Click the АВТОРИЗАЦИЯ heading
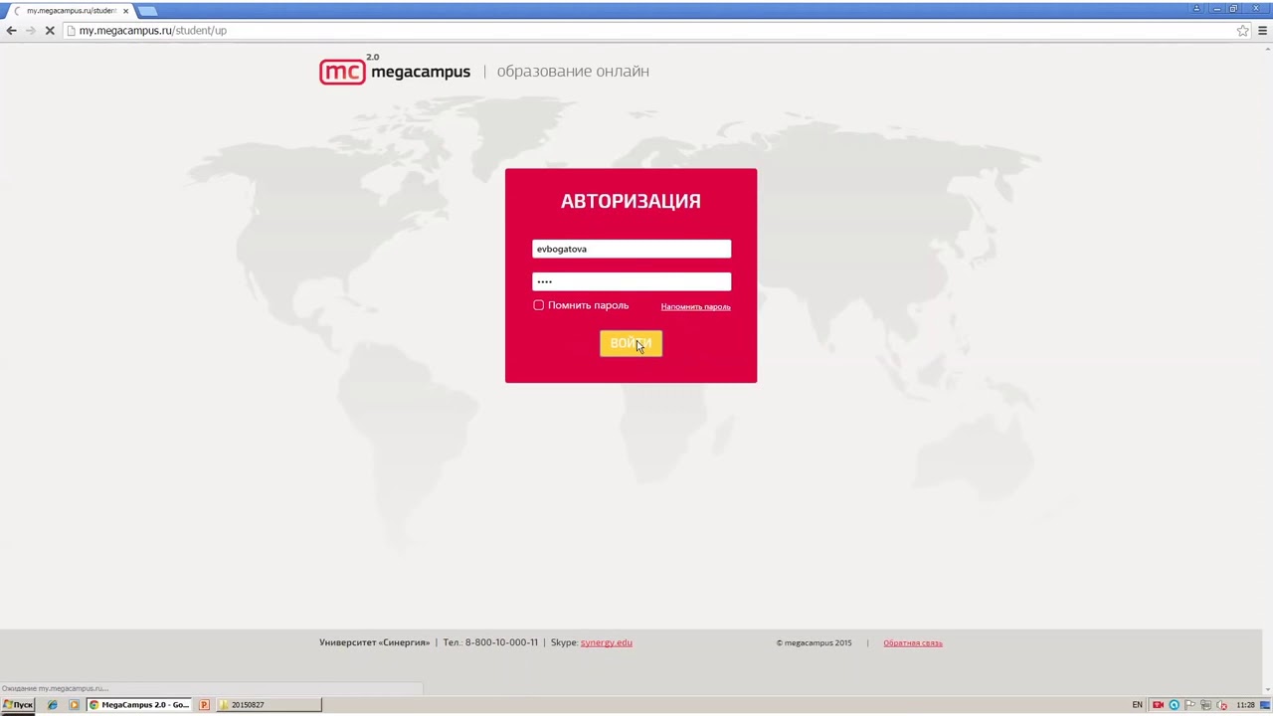The height and width of the screenshot is (716, 1273). pos(631,201)
